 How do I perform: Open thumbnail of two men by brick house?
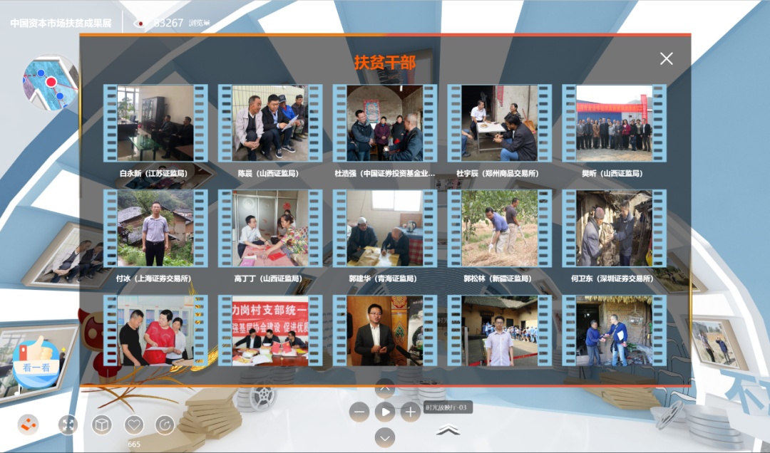click(x=615, y=330)
